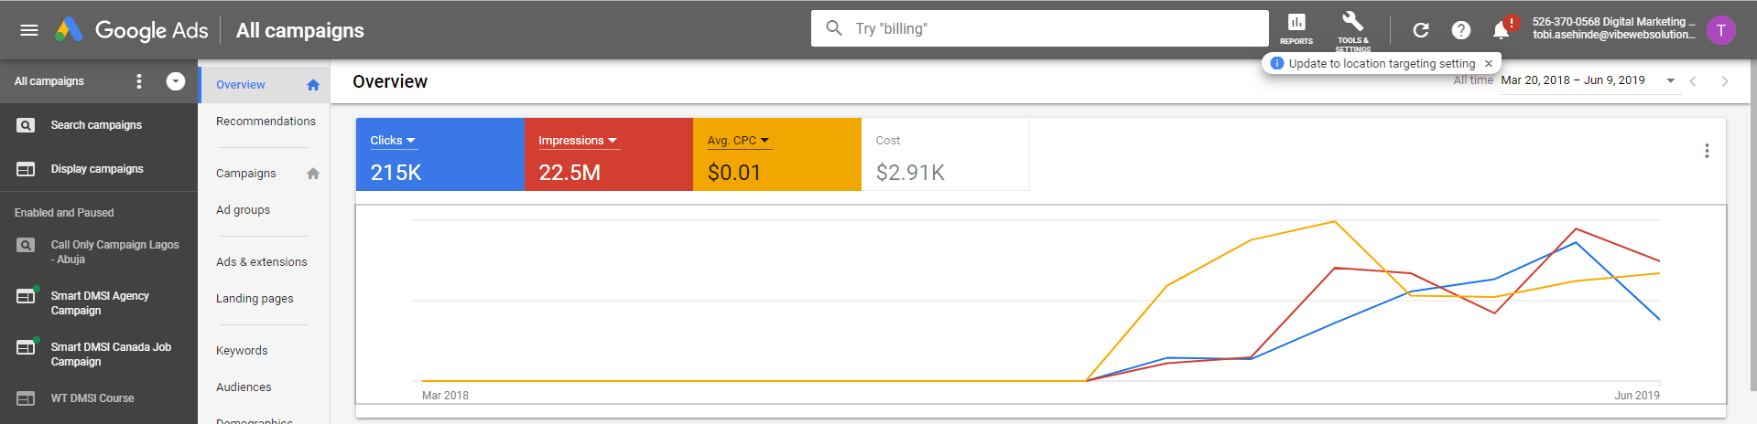Click the account avatar T

tap(1721, 30)
